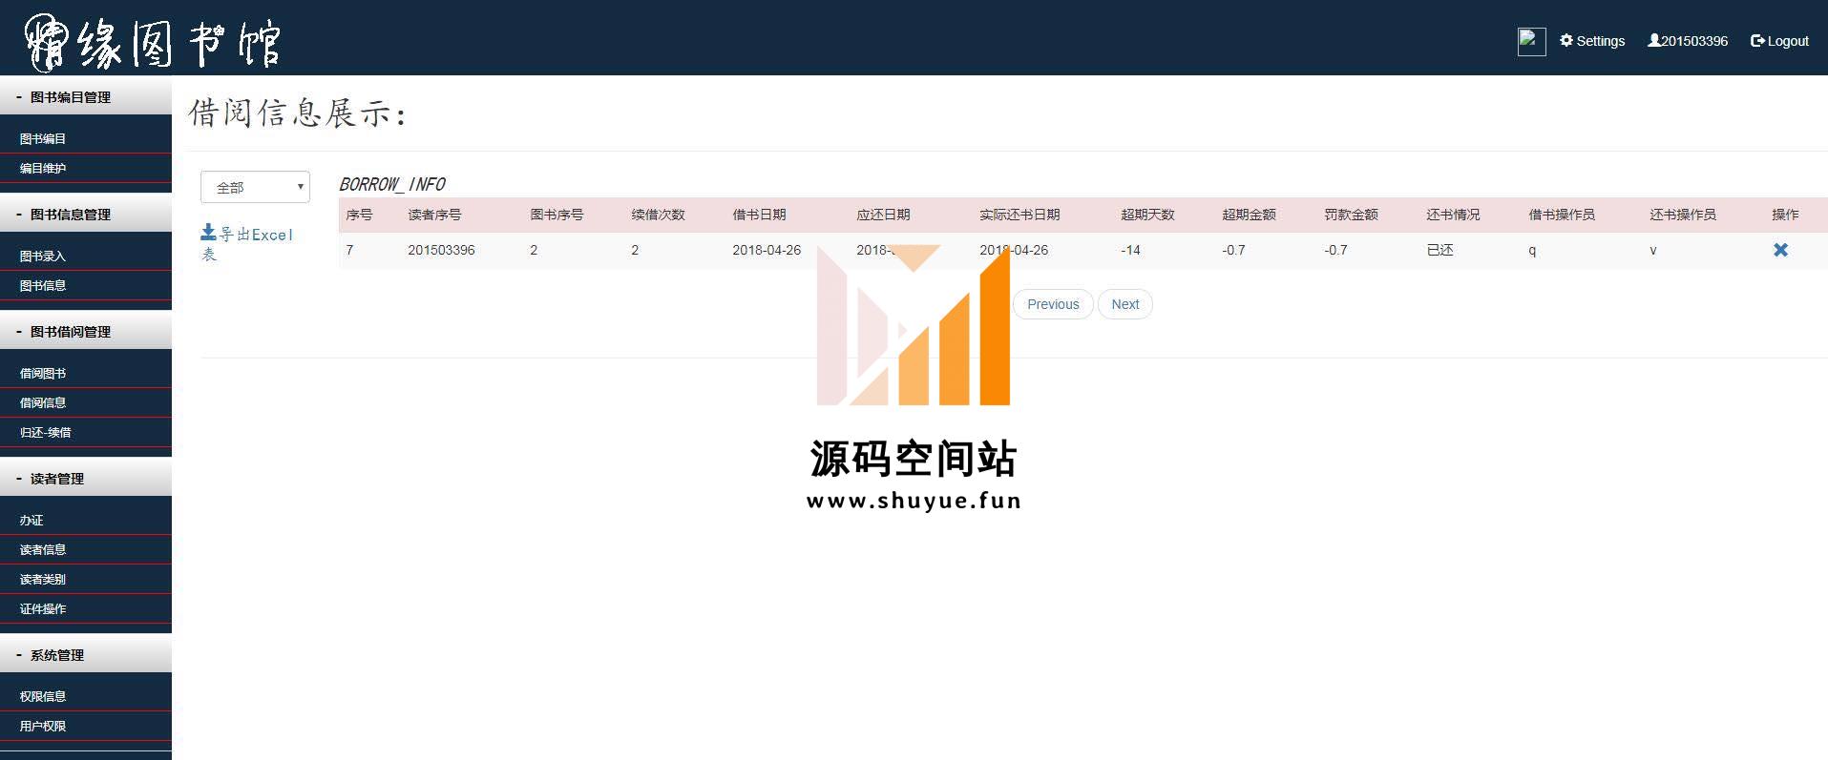Click the 读者序号 column header

click(434, 215)
